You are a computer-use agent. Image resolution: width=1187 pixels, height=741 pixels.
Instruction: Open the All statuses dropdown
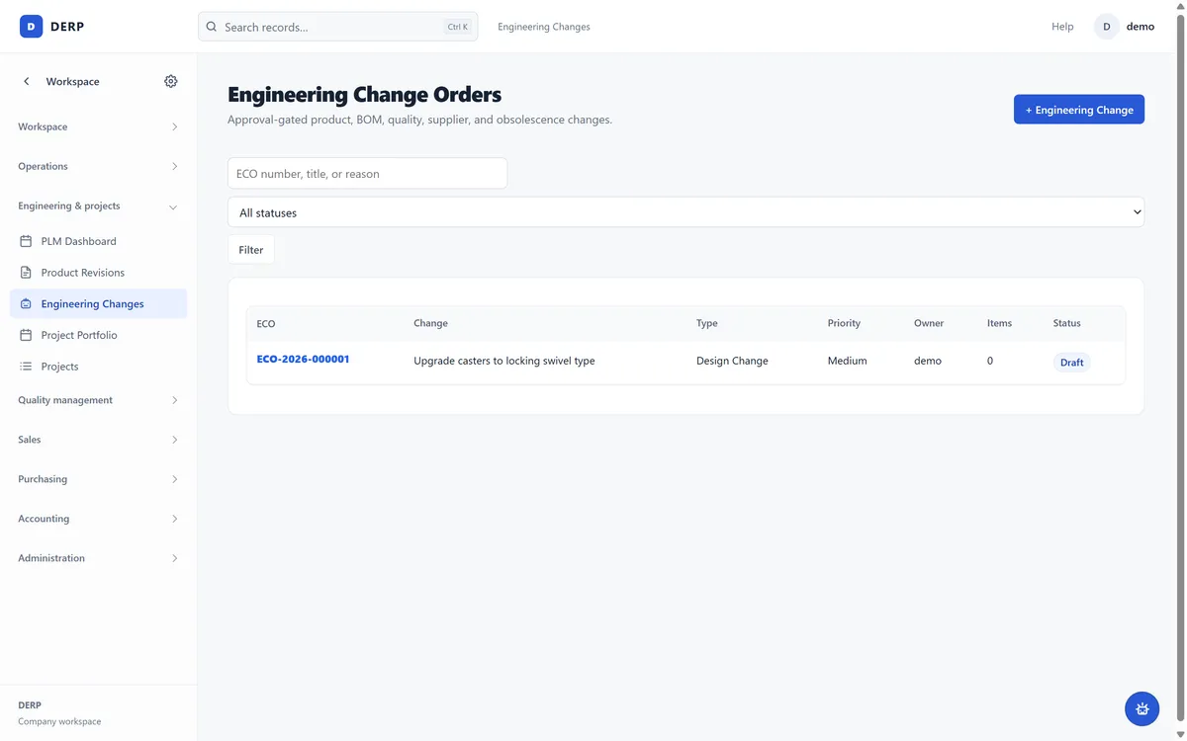click(685, 212)
